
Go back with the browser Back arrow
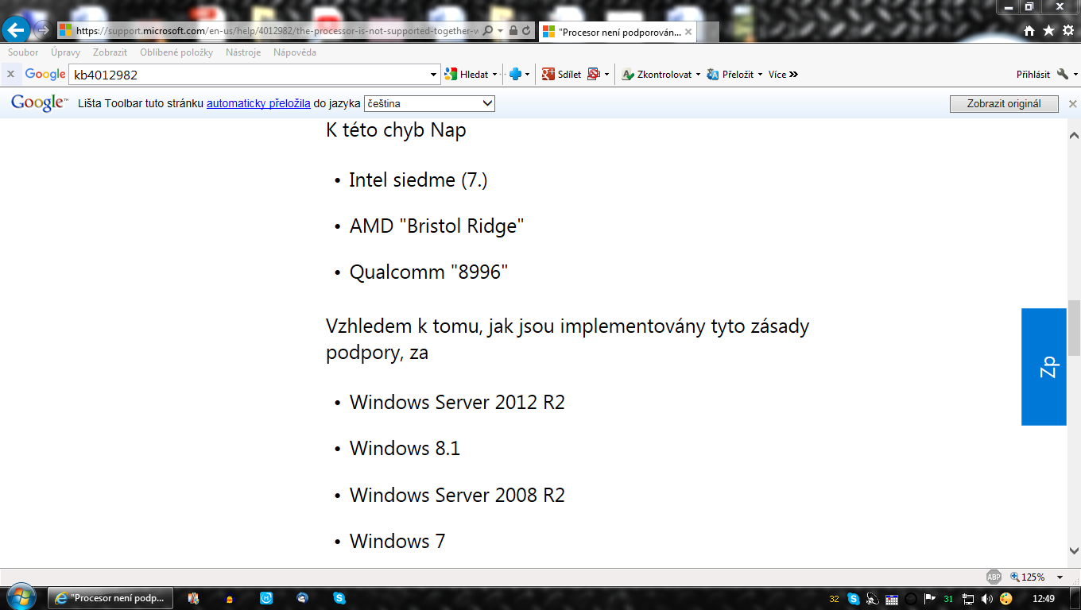[17, 30]
